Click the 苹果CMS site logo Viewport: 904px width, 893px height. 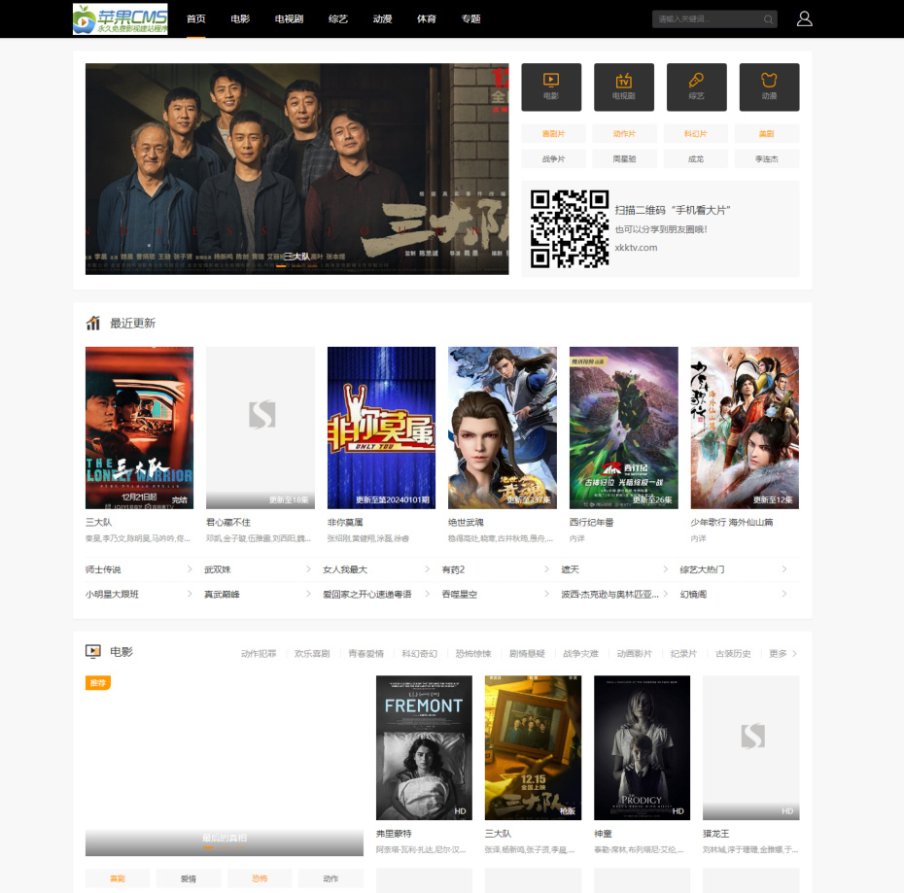[121, 18]
